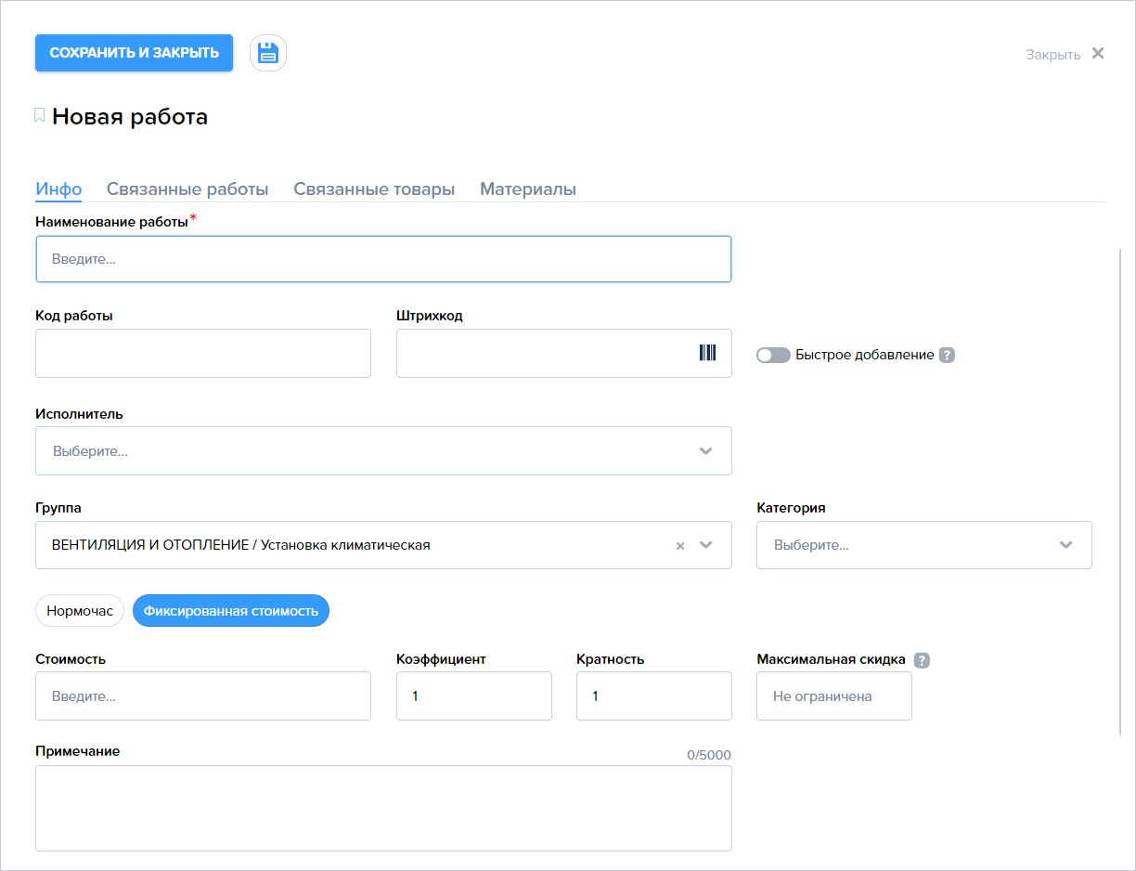
Task: Click the bookmark icon beside Новая работа
Action: (40, 115)
